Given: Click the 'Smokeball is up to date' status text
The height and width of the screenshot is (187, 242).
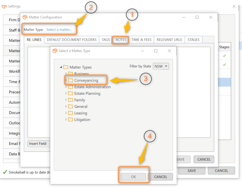Looking at the screenshot, I should pyautogui.click(x=29, y=172).
